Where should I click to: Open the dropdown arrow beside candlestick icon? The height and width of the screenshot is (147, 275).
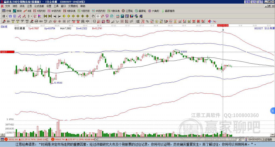pyautogui.click(x=31, y=16)
